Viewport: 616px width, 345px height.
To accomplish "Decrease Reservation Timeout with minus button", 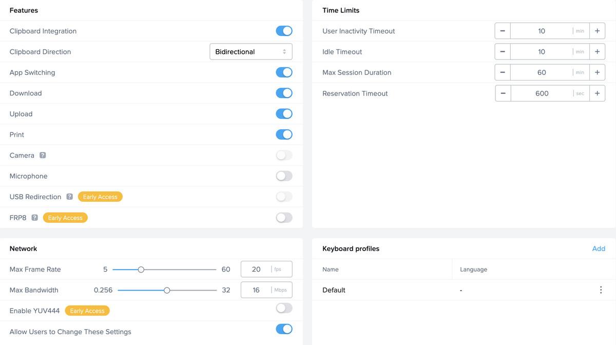I will tap(503, 93).
